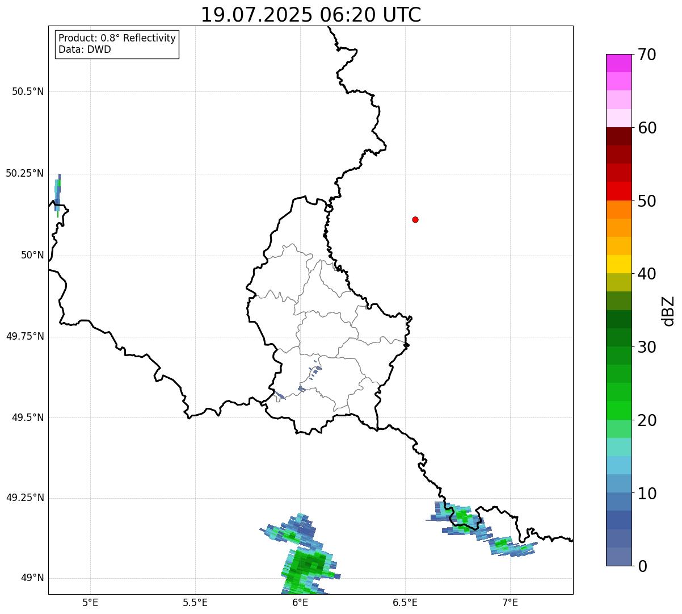Viewport: 682px width, 614px height.
Task: Click the 6.5°E longitude label
Action: pyautogui.click(x=405, y=603)
